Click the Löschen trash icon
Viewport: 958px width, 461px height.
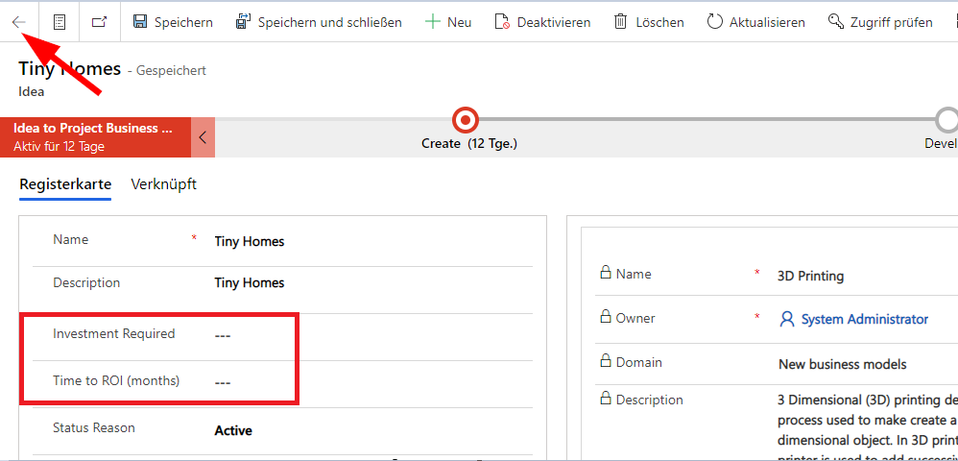coord(621,22)
